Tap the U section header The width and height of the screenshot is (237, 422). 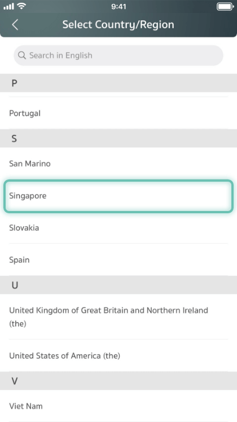point(118,285)
